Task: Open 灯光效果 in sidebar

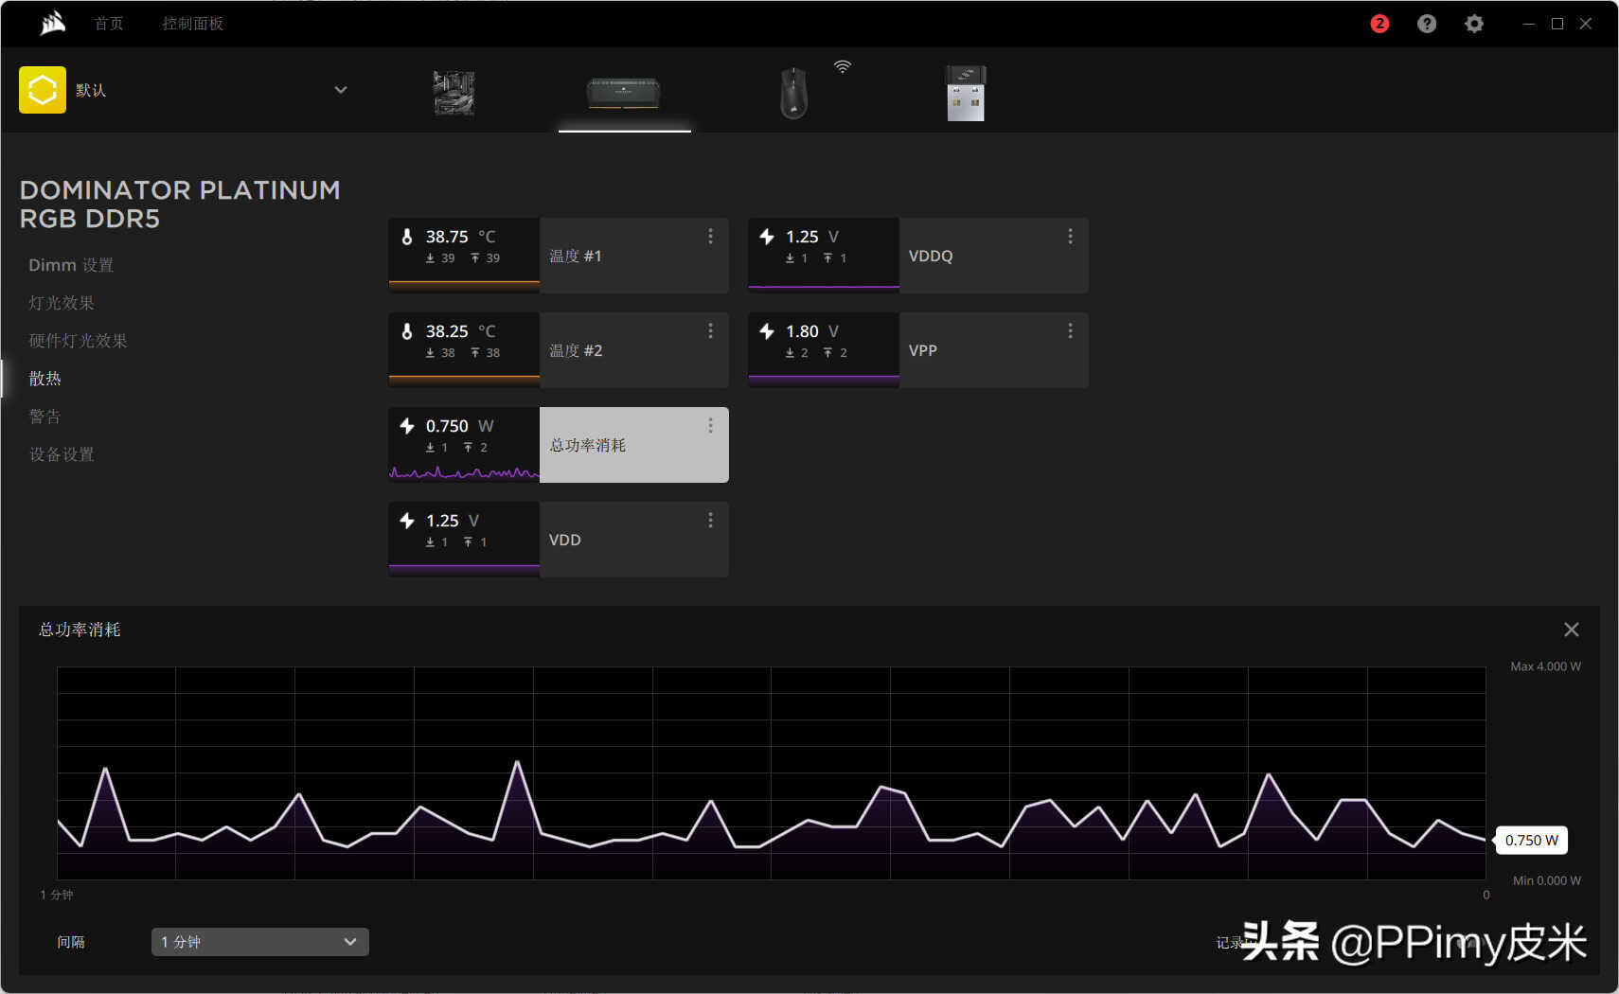Action: coord(62,303)
